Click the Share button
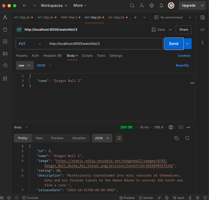This screenshot has width=209, height=200. [184, 30]
